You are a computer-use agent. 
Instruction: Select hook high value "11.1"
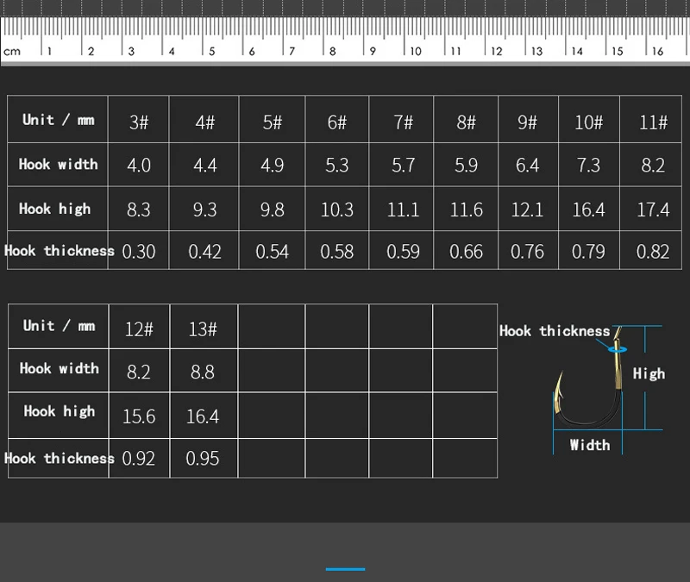(403, 210)
